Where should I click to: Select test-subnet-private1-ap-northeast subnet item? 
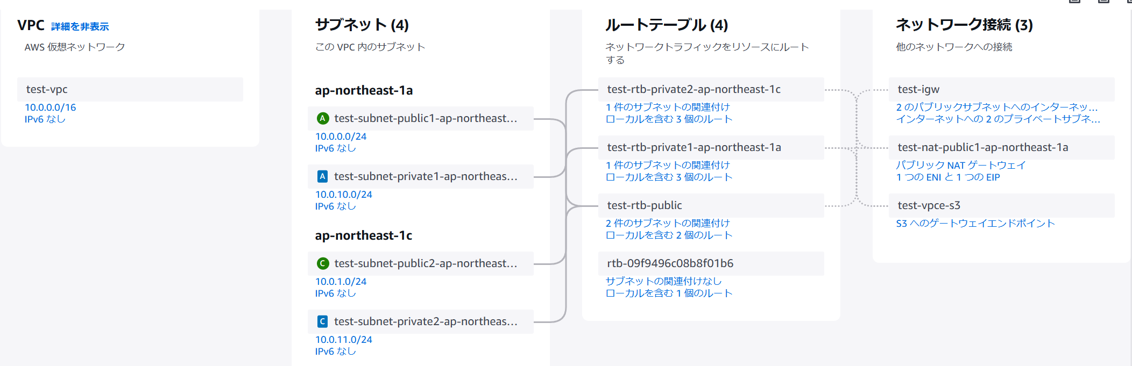coord(425,176)
